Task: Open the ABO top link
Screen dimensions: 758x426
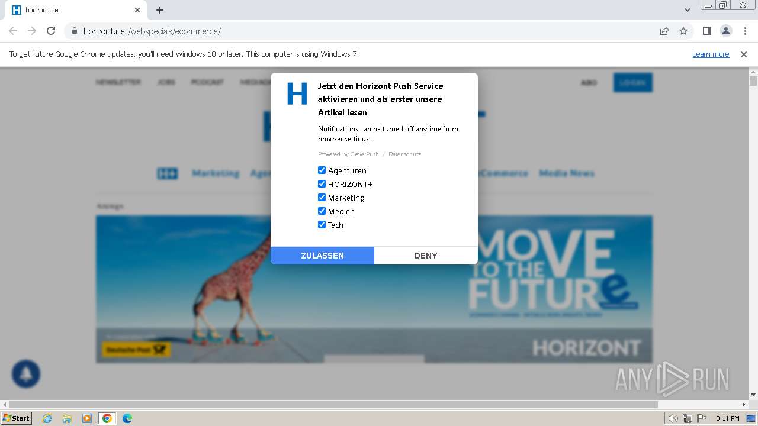Action: pyautogui.click(x=589, y=83)
